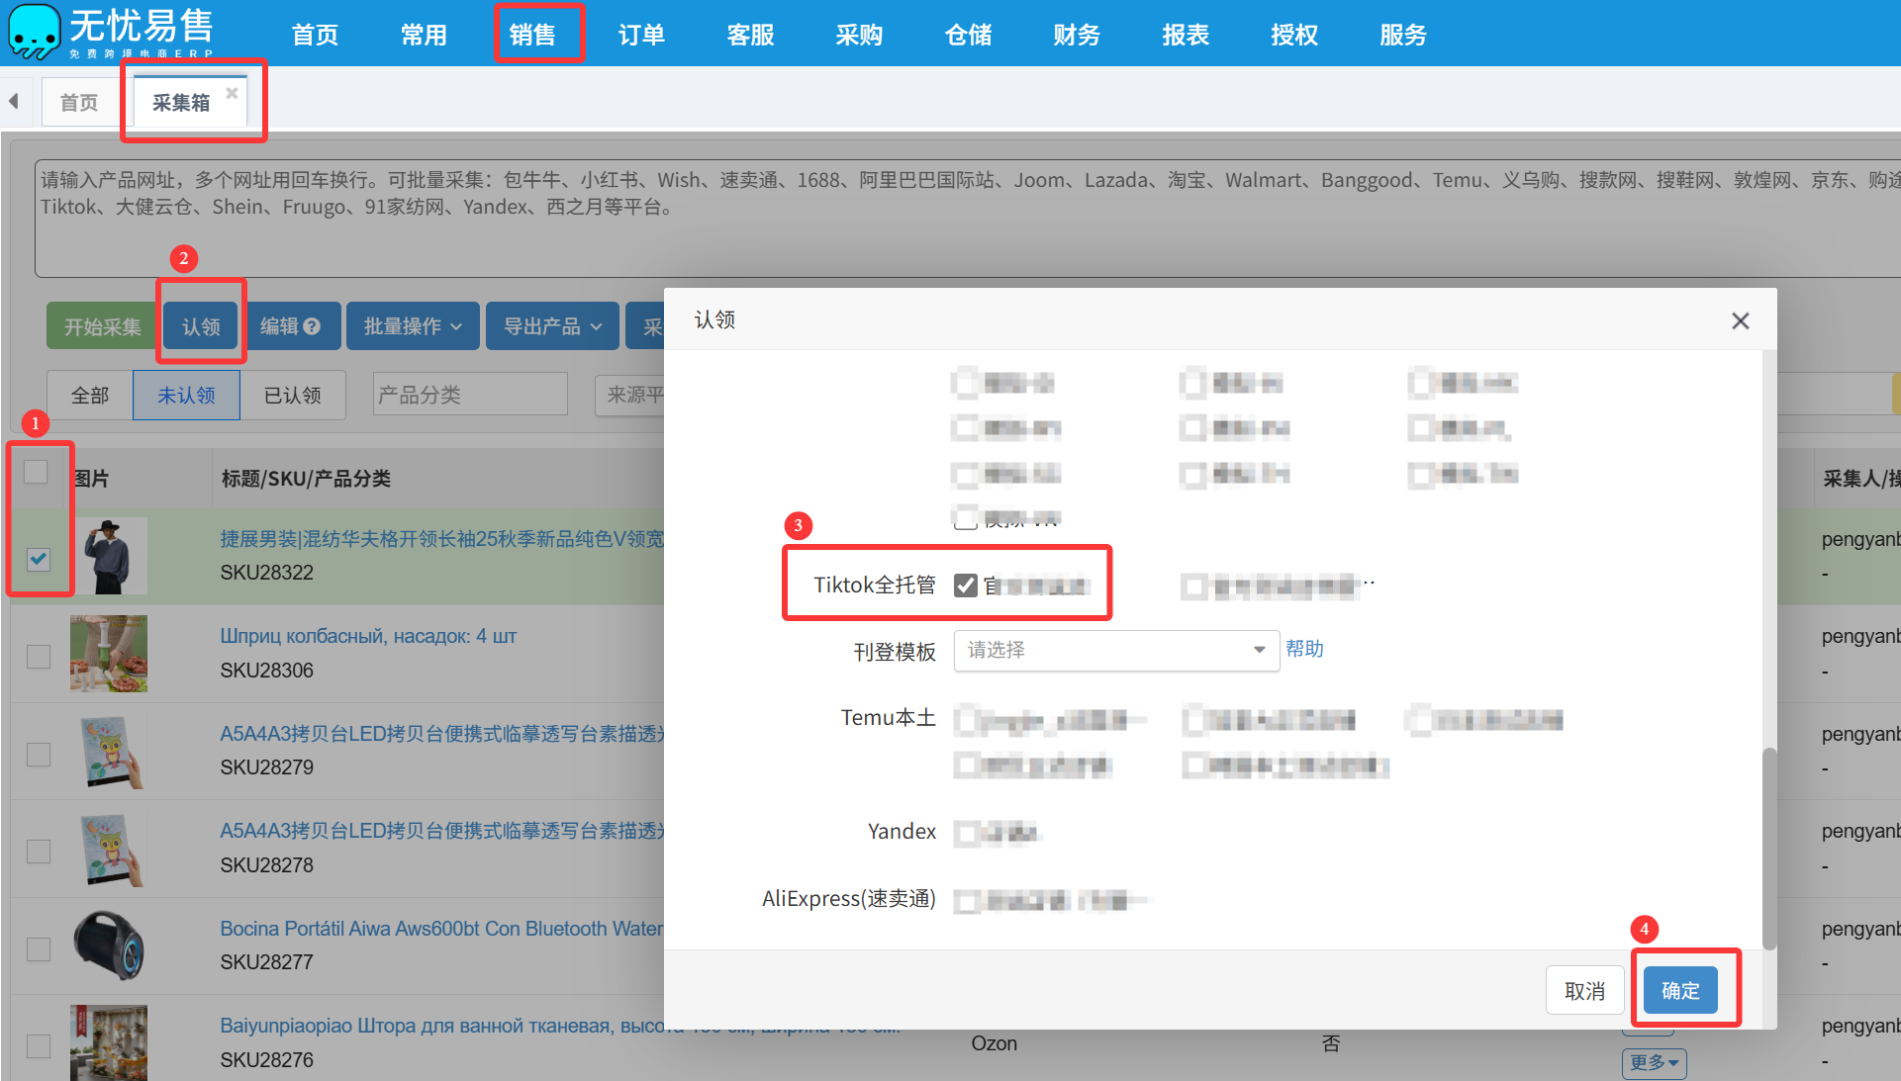Expand the 导出产品 dropdown
The image size is (1901, 1081).
(x=552, y=326)
